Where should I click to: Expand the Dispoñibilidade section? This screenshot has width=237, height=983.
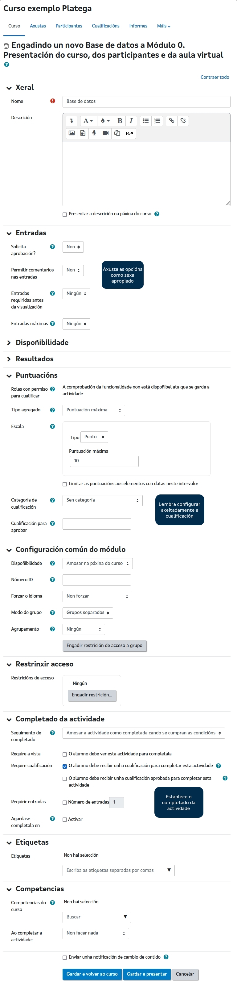click(x=42, y=343)
